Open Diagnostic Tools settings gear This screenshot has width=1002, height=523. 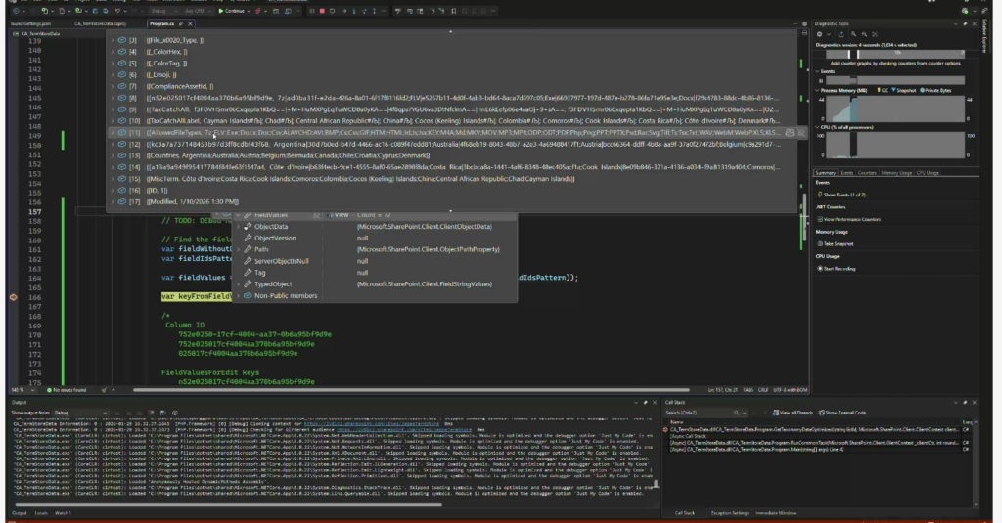[x=819, y=32]
